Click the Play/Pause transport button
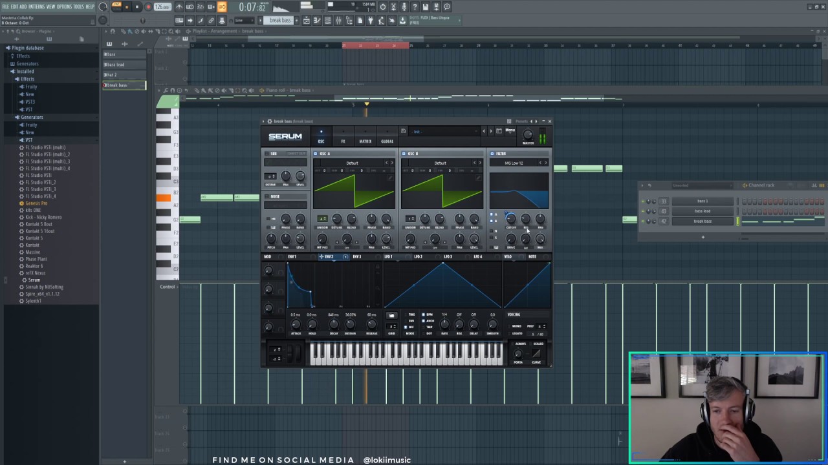The height and width of the screenshot is (465, 828). (x=127, y=6)
